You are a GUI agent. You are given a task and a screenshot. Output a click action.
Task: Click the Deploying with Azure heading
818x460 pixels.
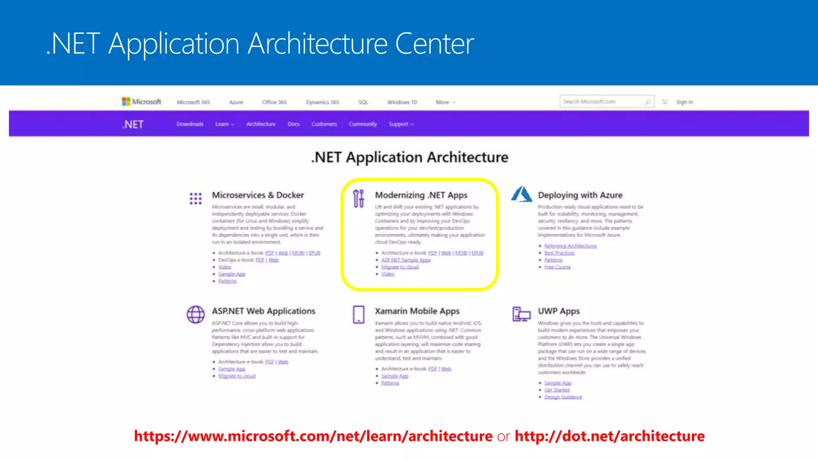coord(580,195)
